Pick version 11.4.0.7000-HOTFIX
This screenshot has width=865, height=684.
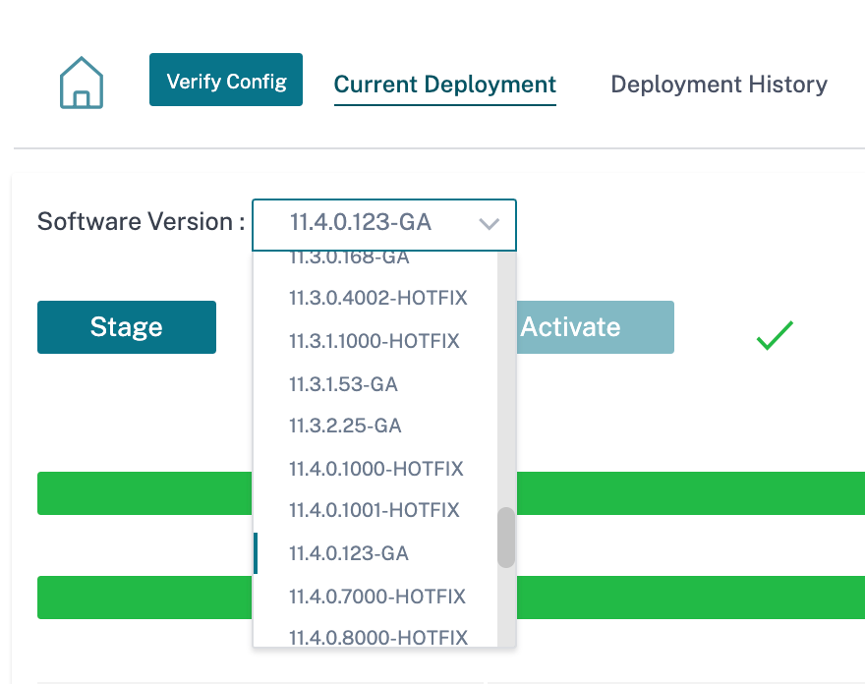pyautogui.click(x=375, y=597)
